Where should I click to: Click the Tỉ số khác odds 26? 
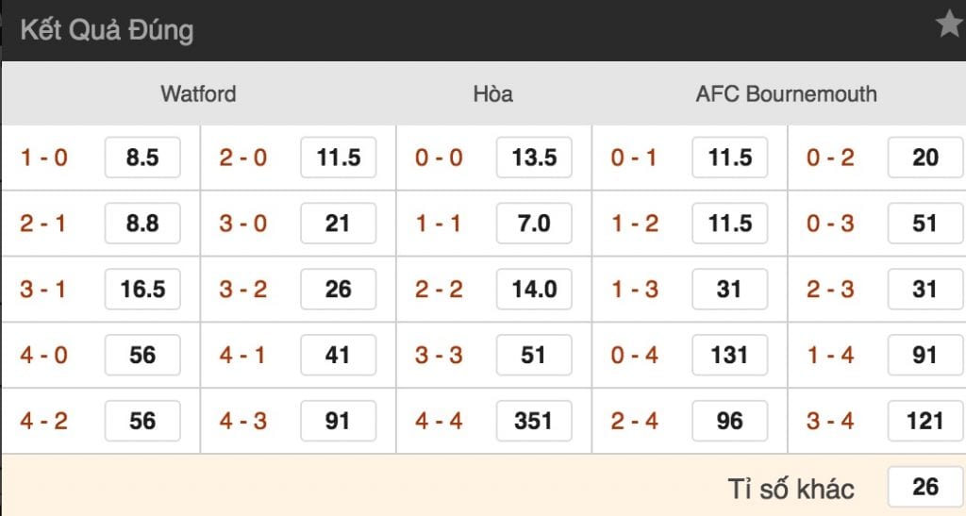(x=925, y=487)
